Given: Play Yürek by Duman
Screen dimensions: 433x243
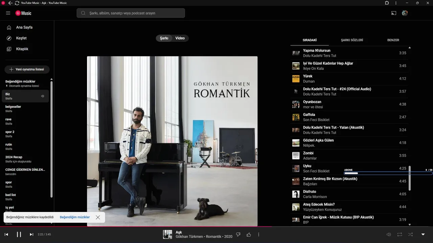Looking at the screenshot, I should (349, 79).
